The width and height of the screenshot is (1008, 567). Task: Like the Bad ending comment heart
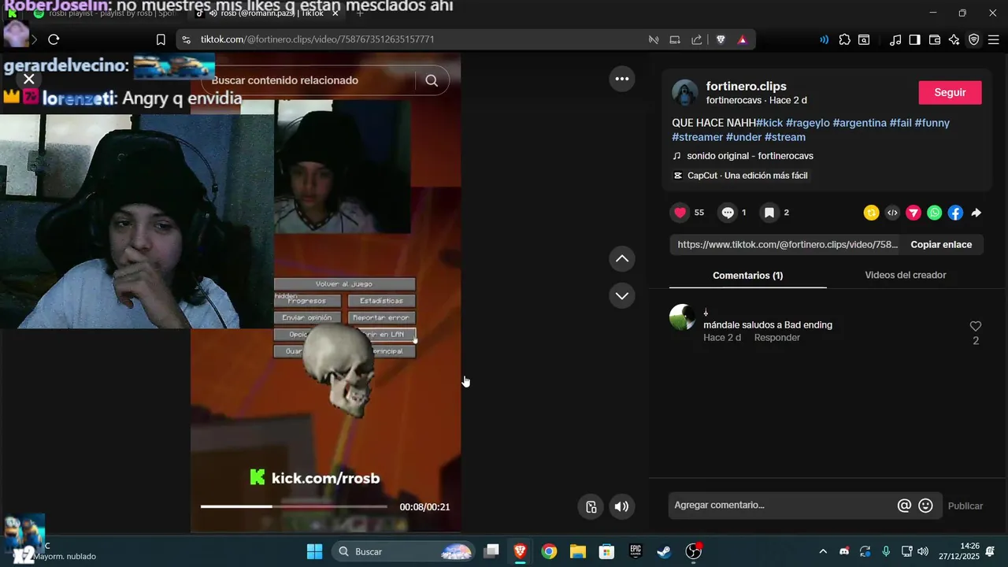point(976,326)
